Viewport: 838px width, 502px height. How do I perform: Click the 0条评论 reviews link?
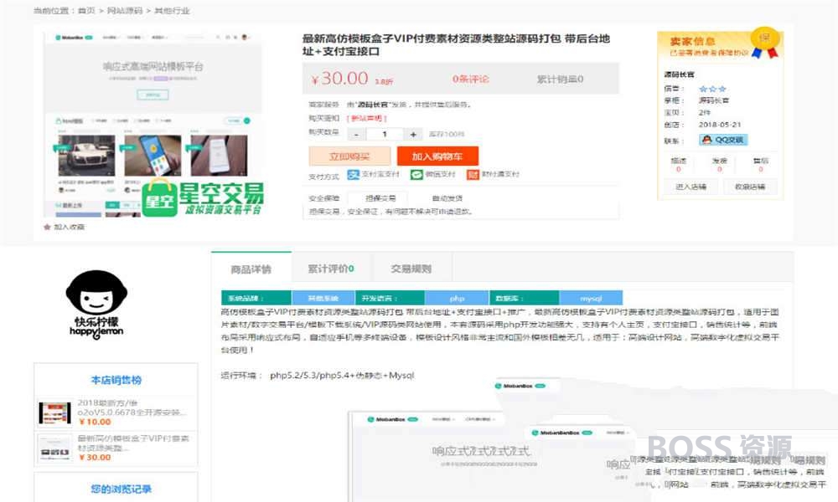471,79
